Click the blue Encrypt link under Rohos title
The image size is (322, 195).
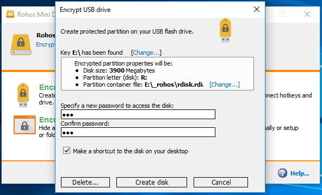[46, 44]
